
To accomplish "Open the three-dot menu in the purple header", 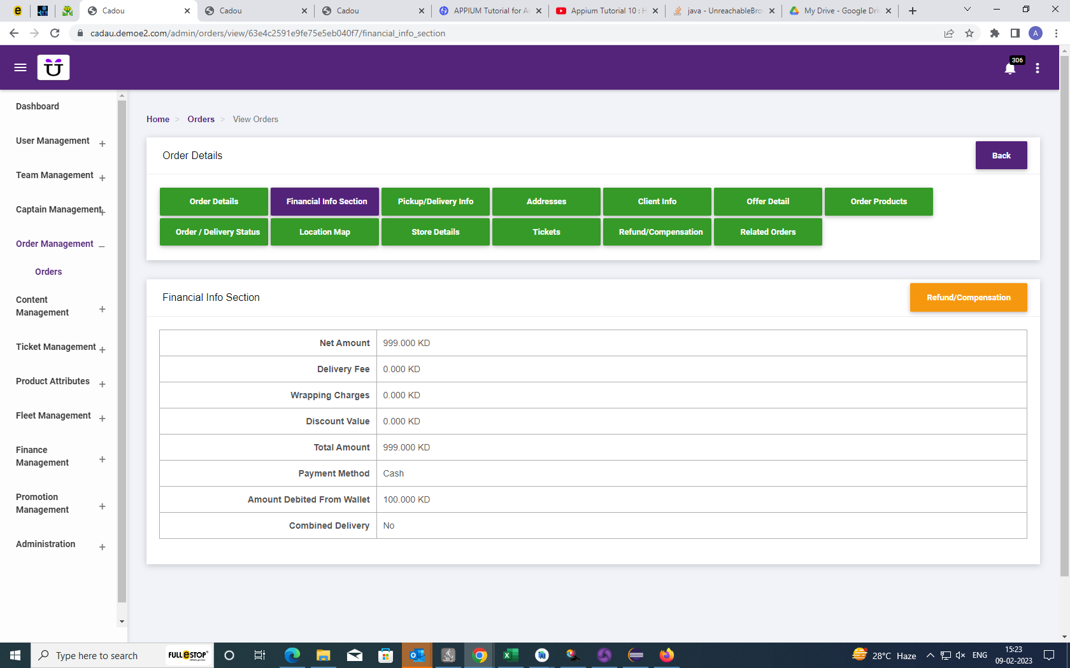I will click(x=1038, y=68).
